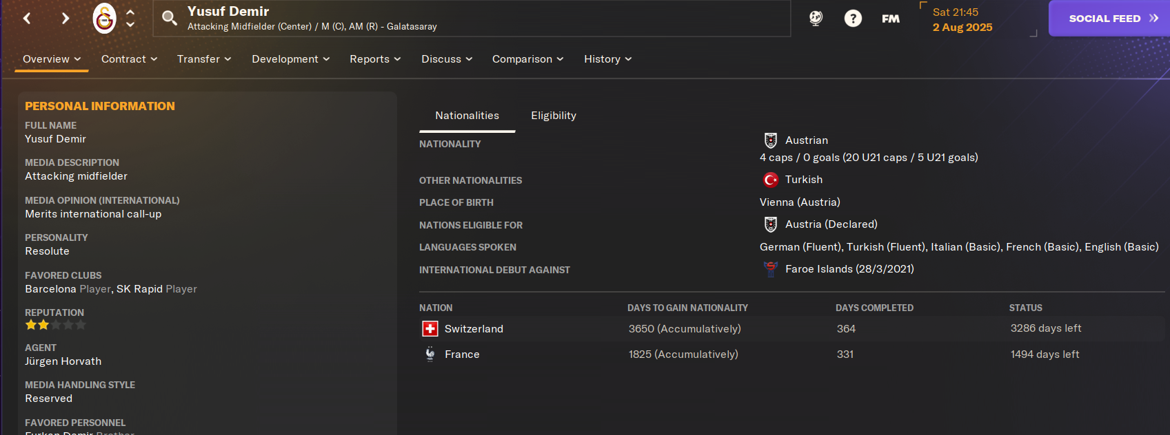The height and width of the screenshot is (435, 1170).
Task: Open the help question mark icon
Action: [x=853, y=19]
